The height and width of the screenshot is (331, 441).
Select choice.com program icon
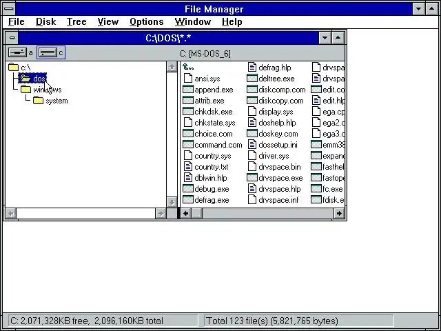pos(188,133)
